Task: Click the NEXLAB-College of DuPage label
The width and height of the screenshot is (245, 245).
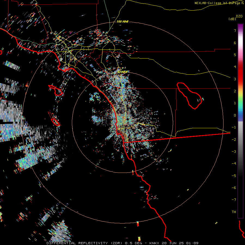Action: 217,3
